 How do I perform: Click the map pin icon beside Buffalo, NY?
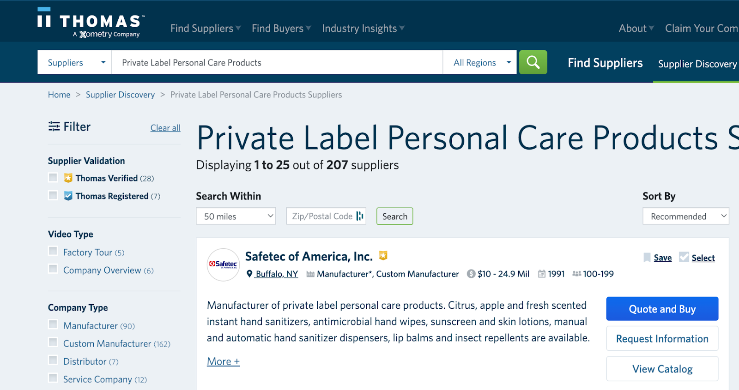point(249,274)
